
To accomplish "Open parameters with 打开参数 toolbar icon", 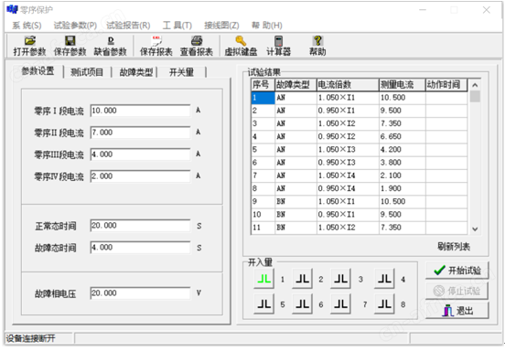I will (x=29, y=46).
